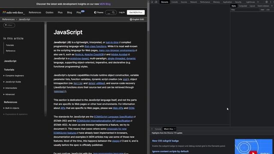Open the JavaScript sidebar link
The width and height of the screenshot is (274, 154).
(x=10, y=61)
